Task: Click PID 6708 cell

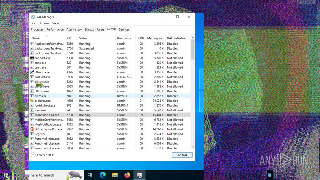Action: pyautogui.click(x=70, y=115)
